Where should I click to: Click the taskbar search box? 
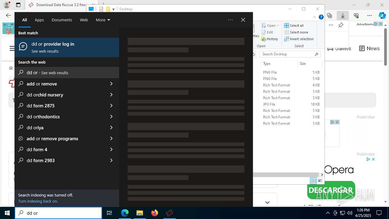[x=58, y=213]
